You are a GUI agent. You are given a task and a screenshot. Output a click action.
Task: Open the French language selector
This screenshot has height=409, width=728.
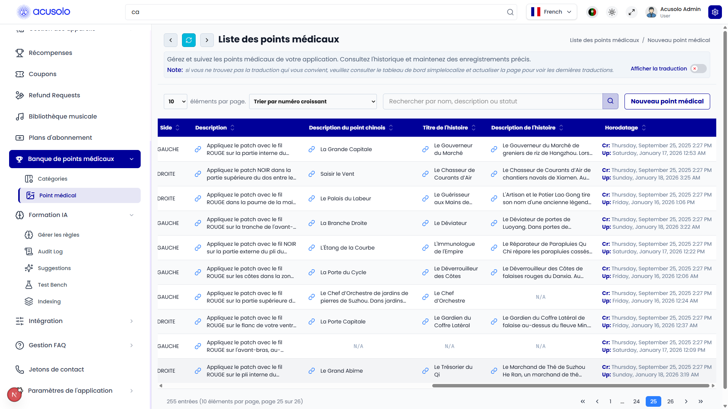coord(552,12)
